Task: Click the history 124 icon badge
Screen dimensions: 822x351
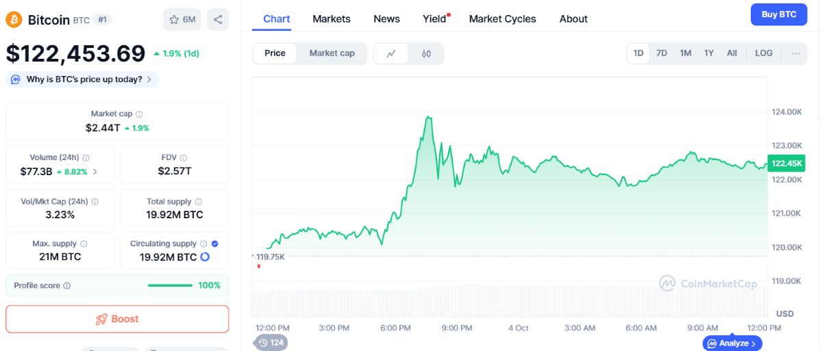Action: 271,343
